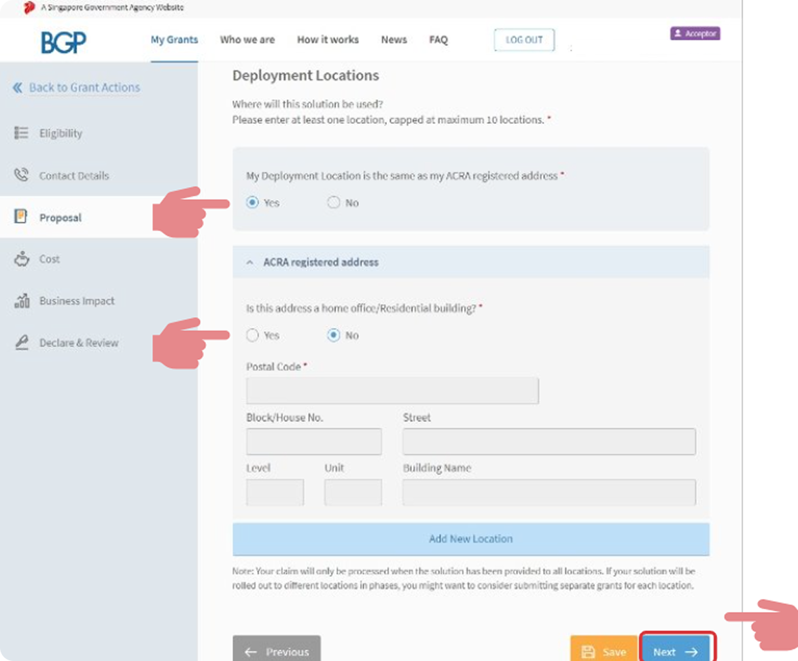Open the Acceptor user profile badge
Viewport: 798px width, 661px height.
(695, 33)
